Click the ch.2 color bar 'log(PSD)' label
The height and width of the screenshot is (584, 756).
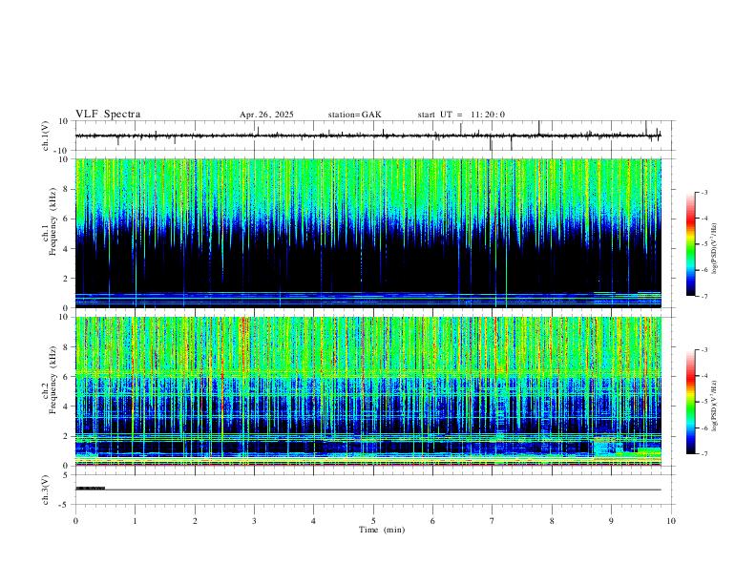715,406
